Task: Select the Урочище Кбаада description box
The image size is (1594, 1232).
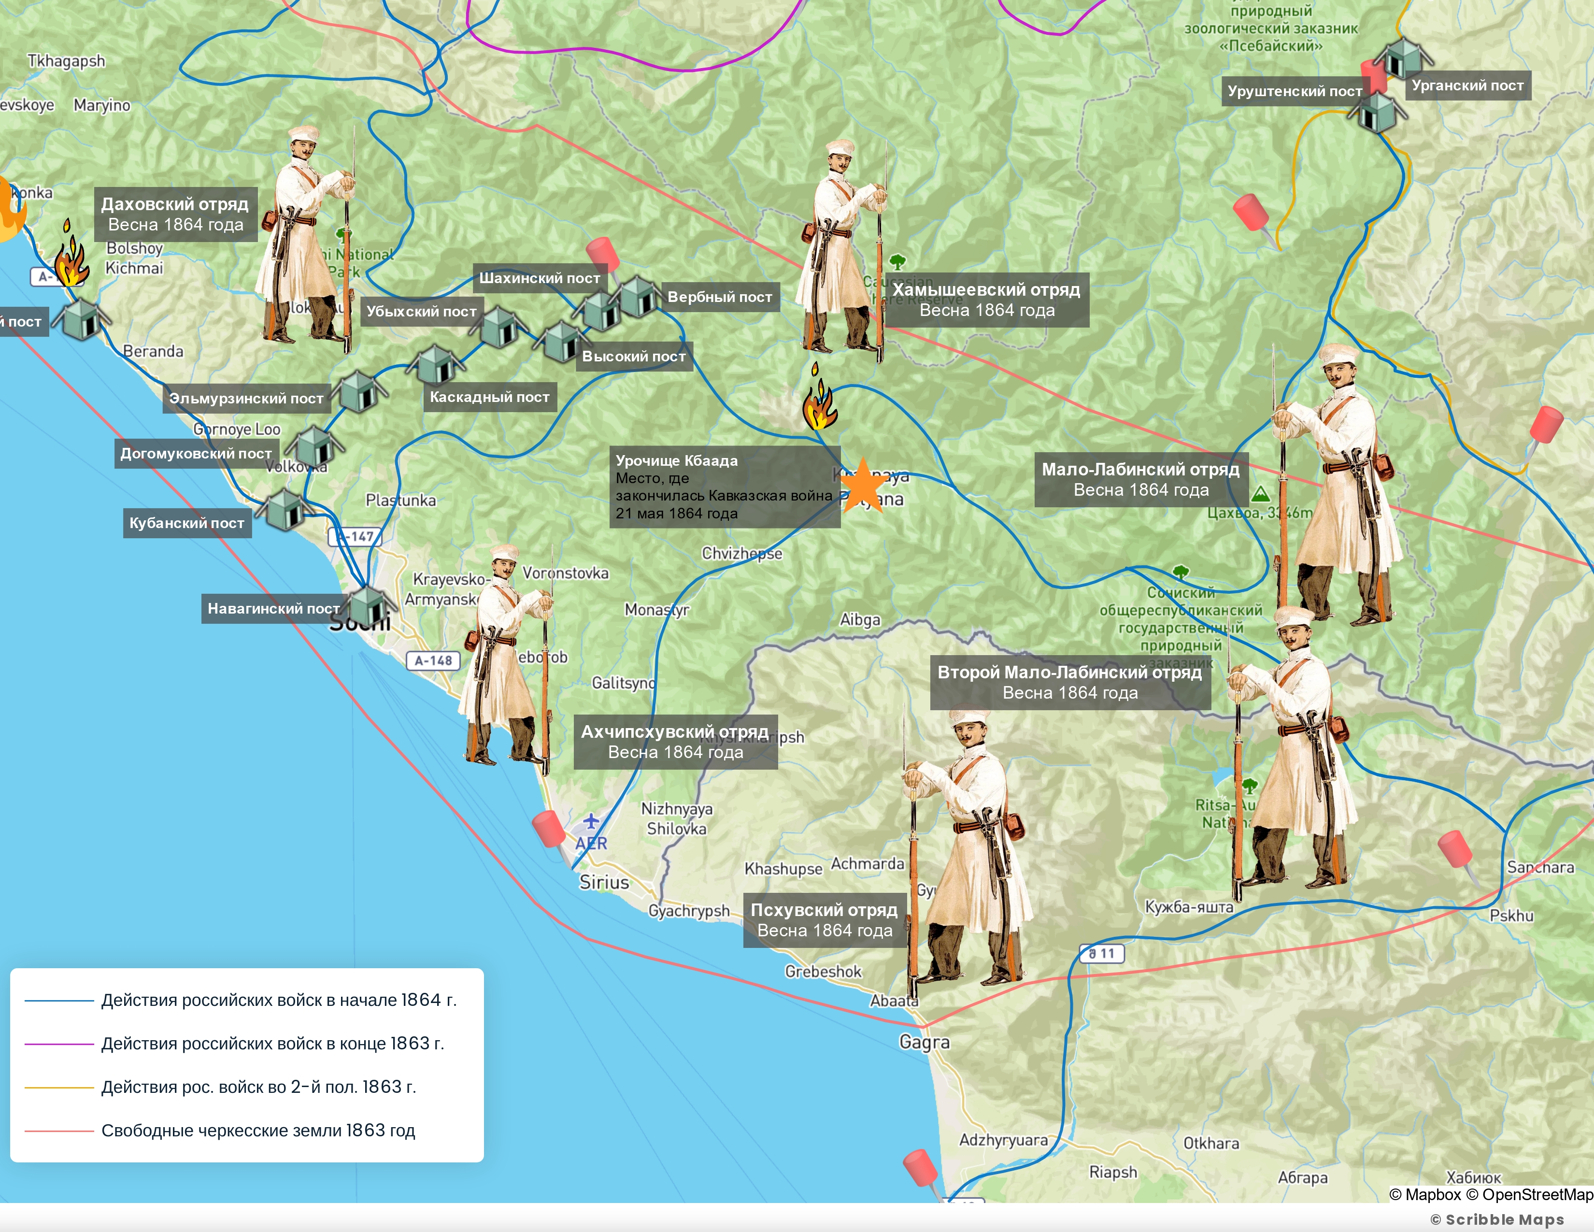Action: pyautogui.click(x=725, y=487)
